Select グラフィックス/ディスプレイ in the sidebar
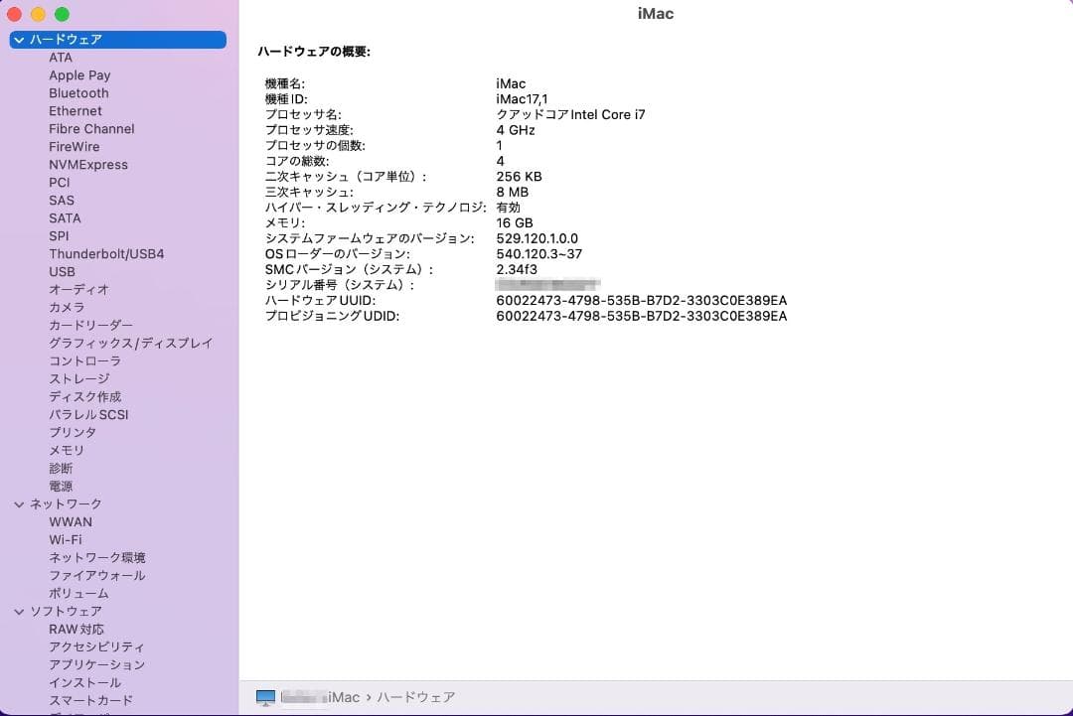The width and height of the screenshot is (1073, 716). [131, 343]
